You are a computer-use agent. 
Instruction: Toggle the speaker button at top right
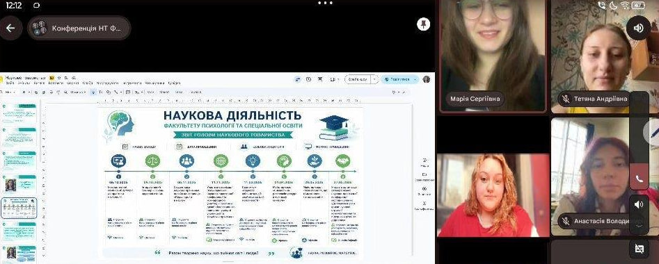coord(638,28)
